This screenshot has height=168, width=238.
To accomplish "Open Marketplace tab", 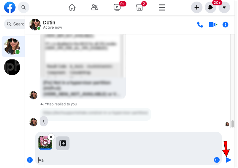I will [139, 7].
